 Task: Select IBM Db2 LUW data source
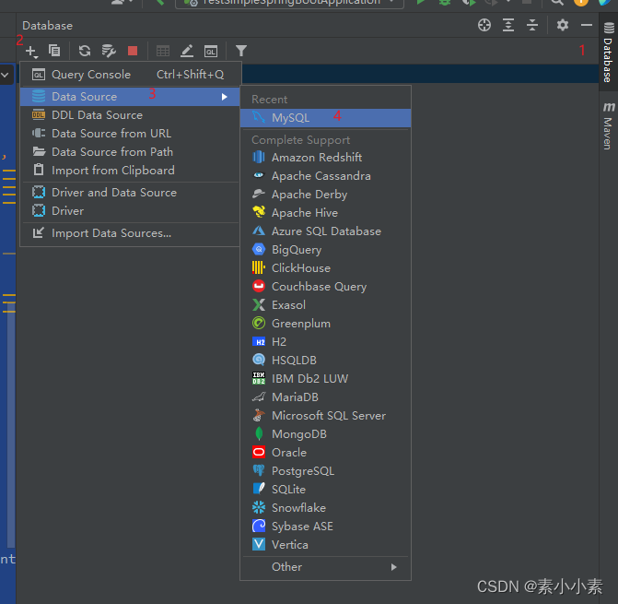(325, 379)
